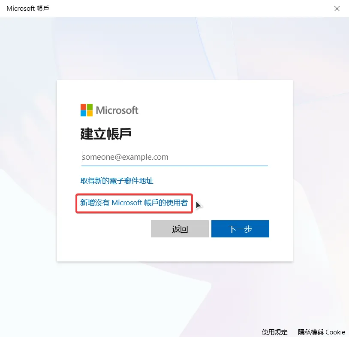Image resolution: width=349 pixels, height=337 pixels.
Task: Close the Microsoft 帳戶 window
Action: 337,9
